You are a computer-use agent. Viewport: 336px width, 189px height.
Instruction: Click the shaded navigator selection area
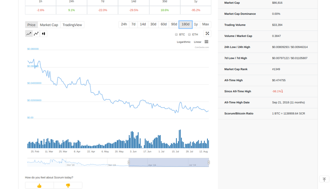169,162
